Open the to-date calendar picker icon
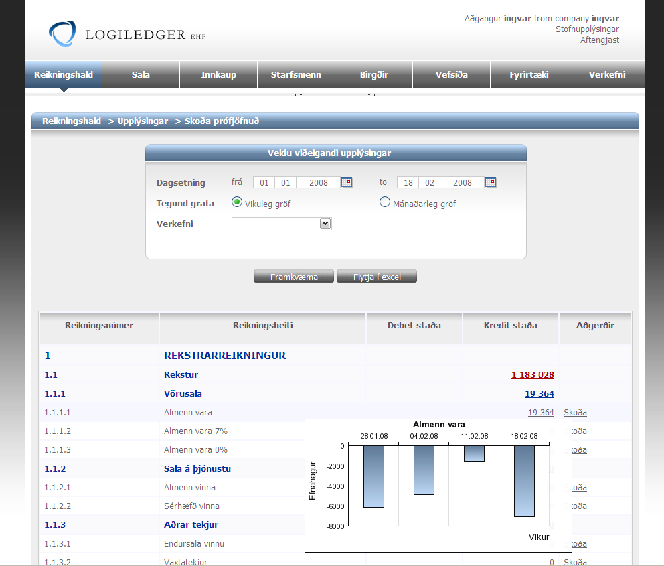This screenshot has width=664, height=566. [x=491, y=182]
